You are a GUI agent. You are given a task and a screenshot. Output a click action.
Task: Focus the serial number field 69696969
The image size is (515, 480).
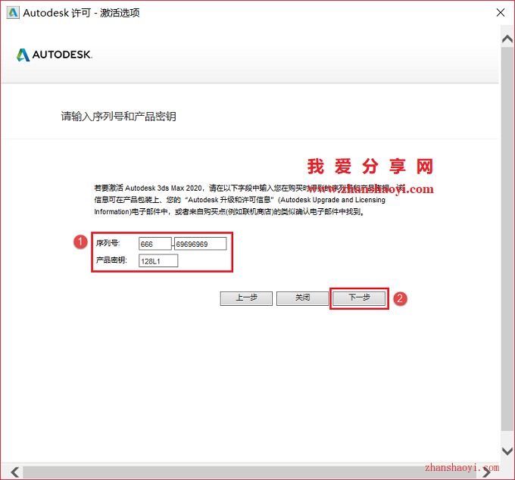point(201,244)
